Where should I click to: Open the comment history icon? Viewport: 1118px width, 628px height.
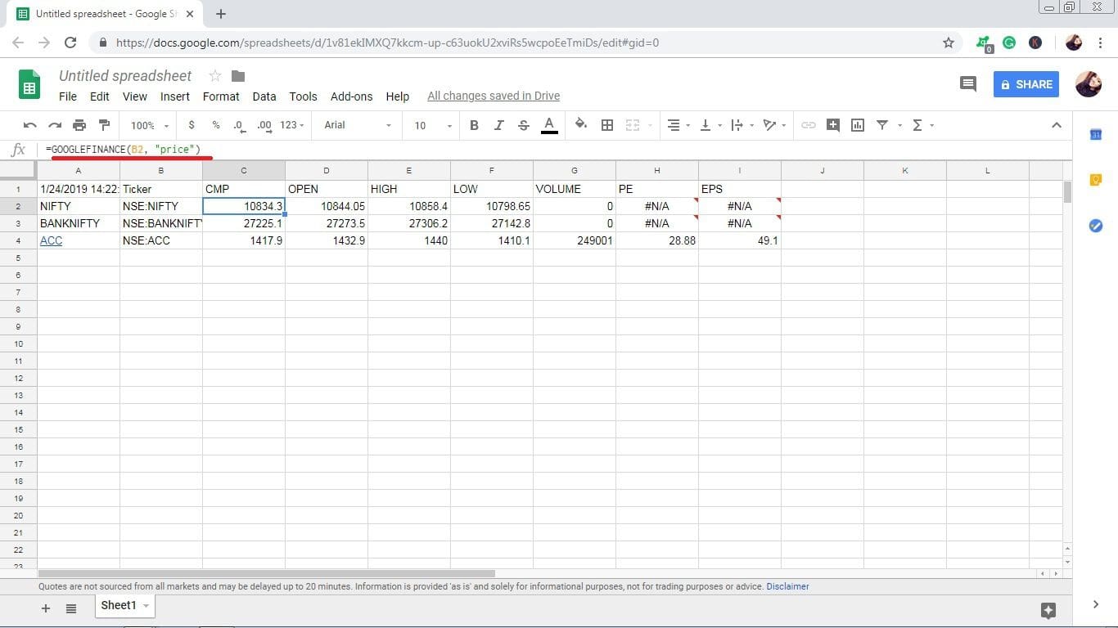(968, 83)
